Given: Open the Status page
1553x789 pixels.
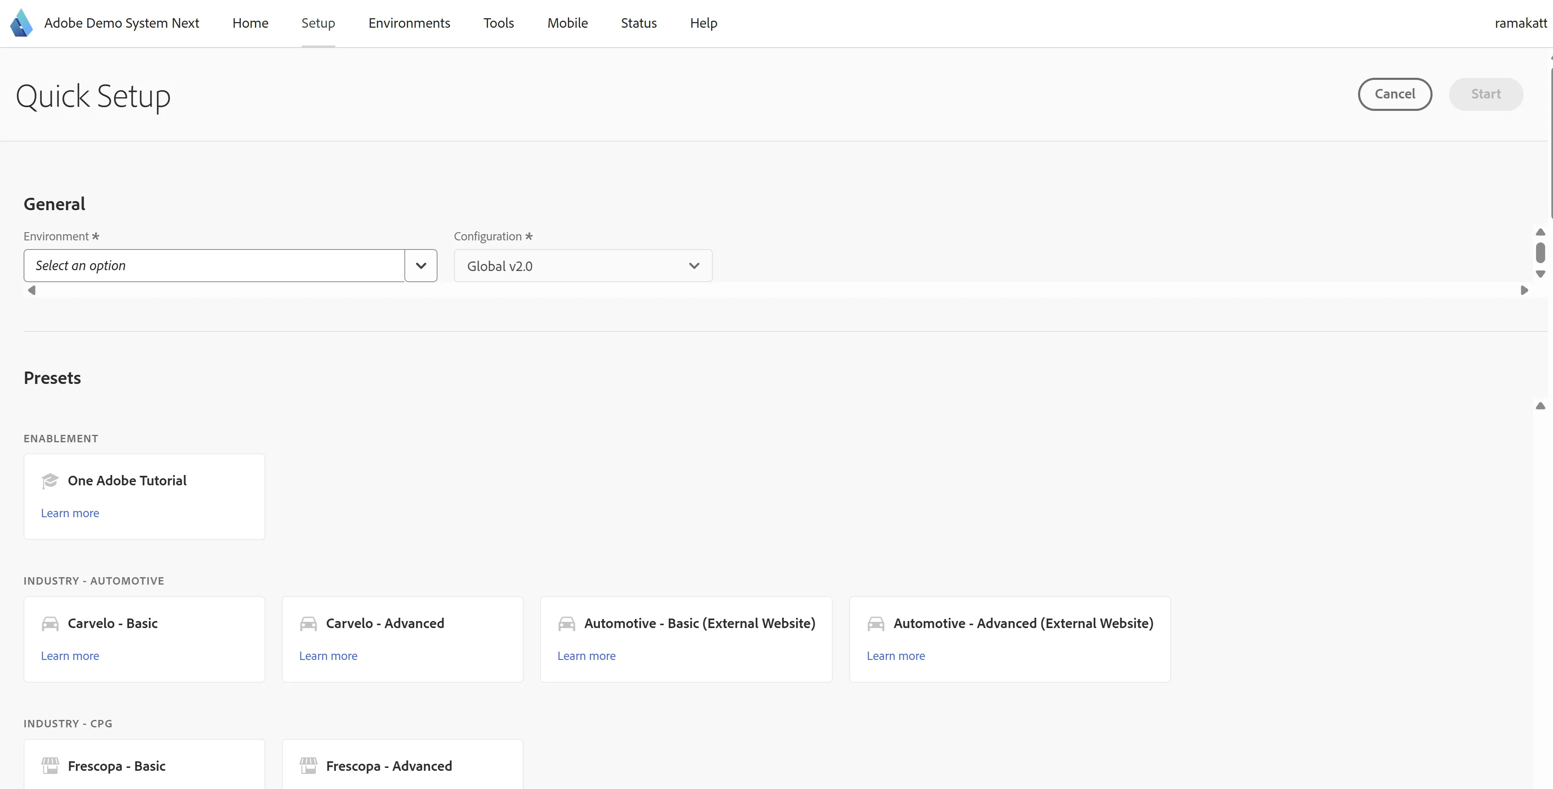Looking at the screenshot, I should pyautogui.click(x=638, y=23).
